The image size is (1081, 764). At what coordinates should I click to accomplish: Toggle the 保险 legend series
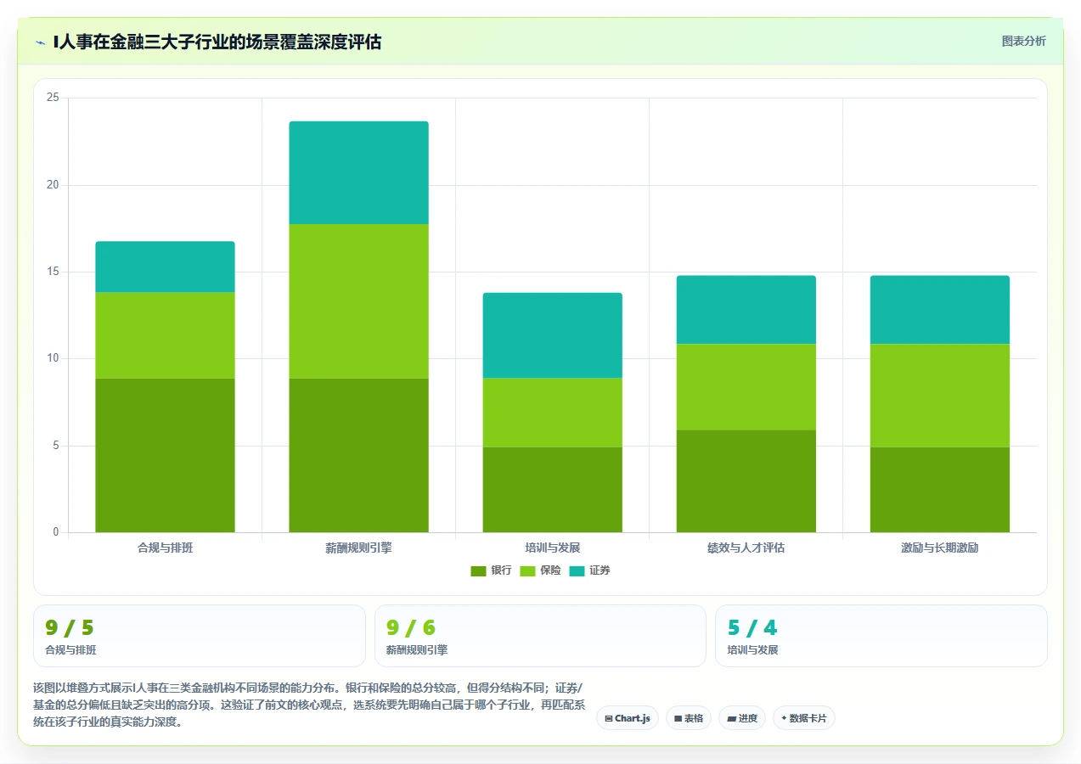coord(540,570)
